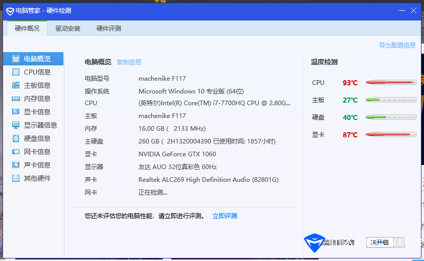The image size is (424, 261).
Task: Click the Microsoft Windows 10 专业版 (64位) text
Action: point(191,91)
